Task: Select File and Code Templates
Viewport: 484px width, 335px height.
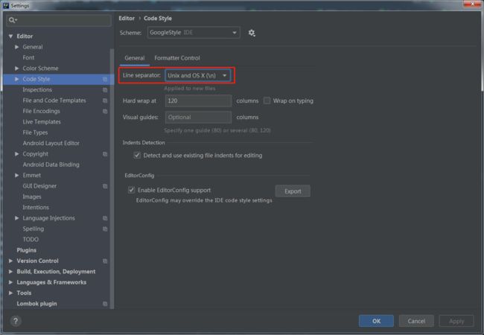Action: 54,100
